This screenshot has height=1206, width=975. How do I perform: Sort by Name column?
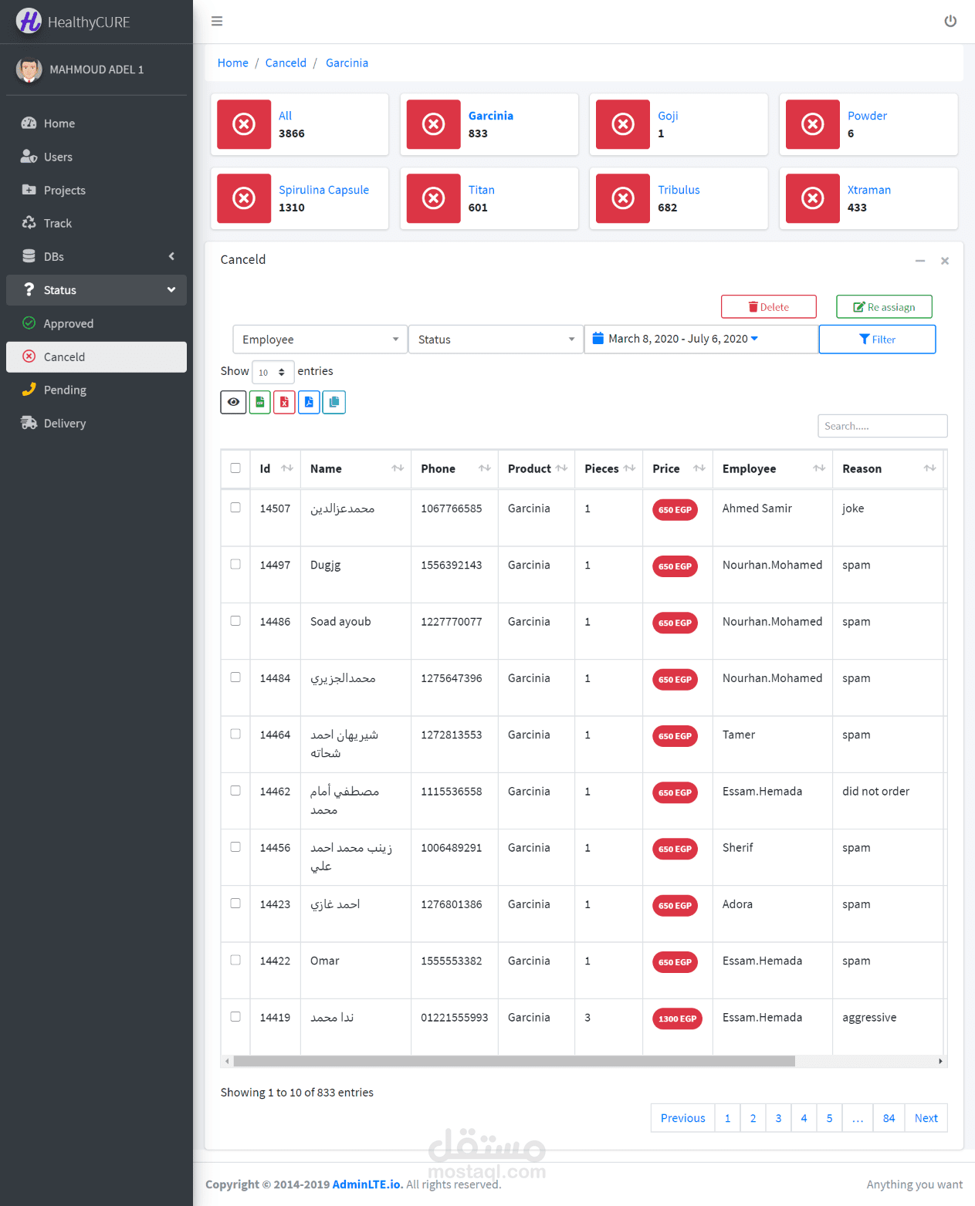pos(356,468)
